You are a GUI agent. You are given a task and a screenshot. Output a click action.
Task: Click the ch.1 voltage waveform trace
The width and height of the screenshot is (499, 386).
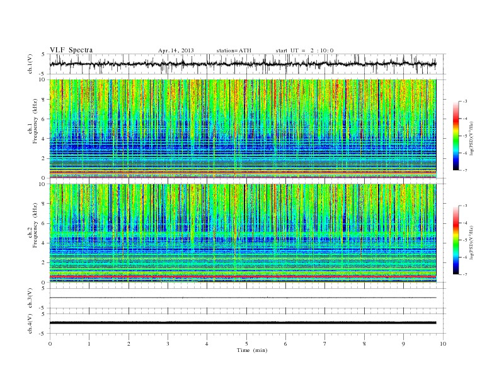[243, 64]
